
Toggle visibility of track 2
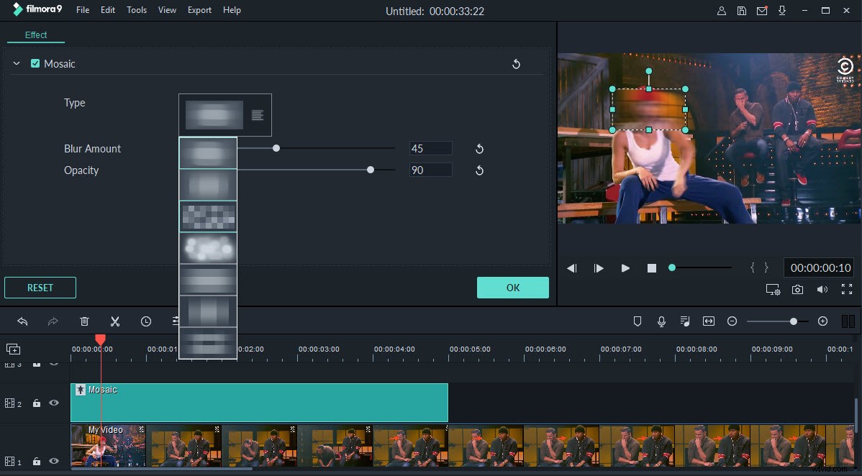pos(53,403)
